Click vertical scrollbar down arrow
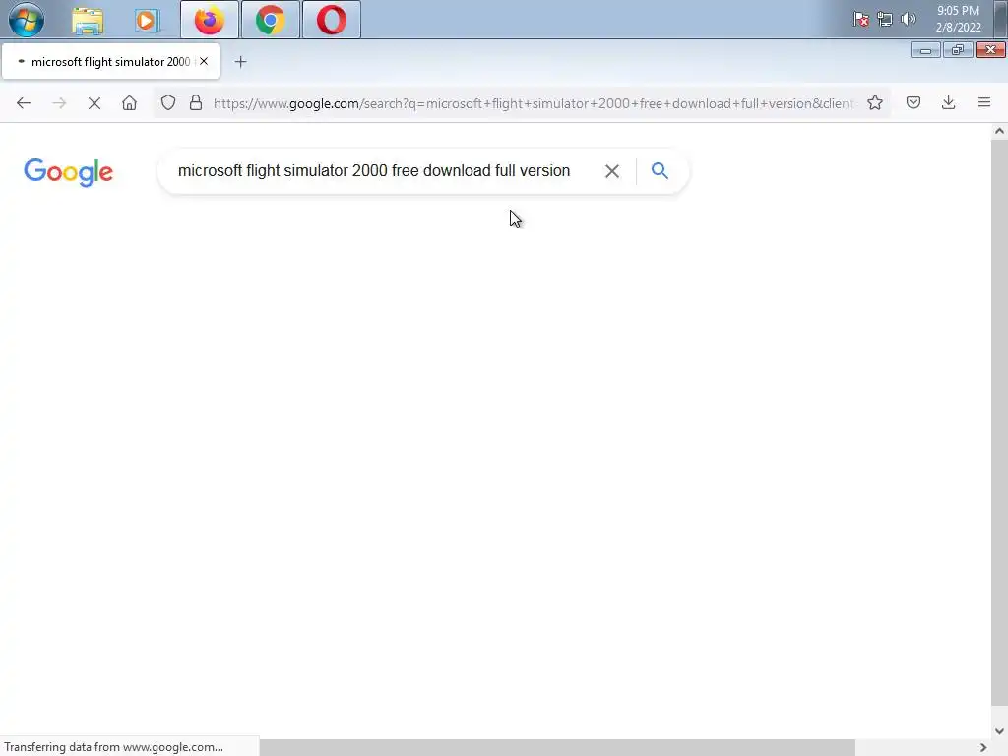Screen dimensions: 1008x756 [x=999, y=731]
